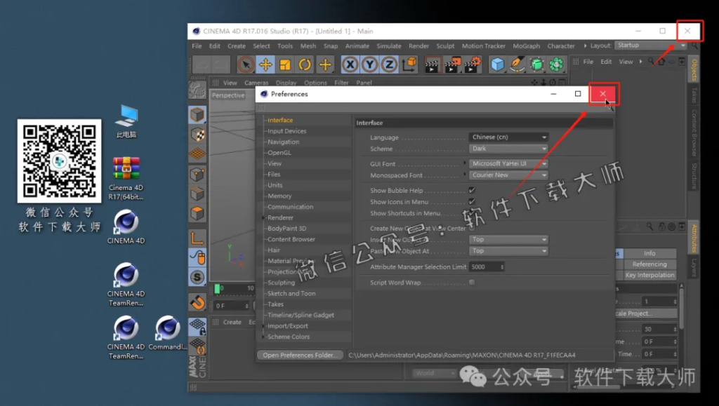Adjust the Attribute Manager Selection Limit stepper
The image size is (719, 406).
(501, 266)
